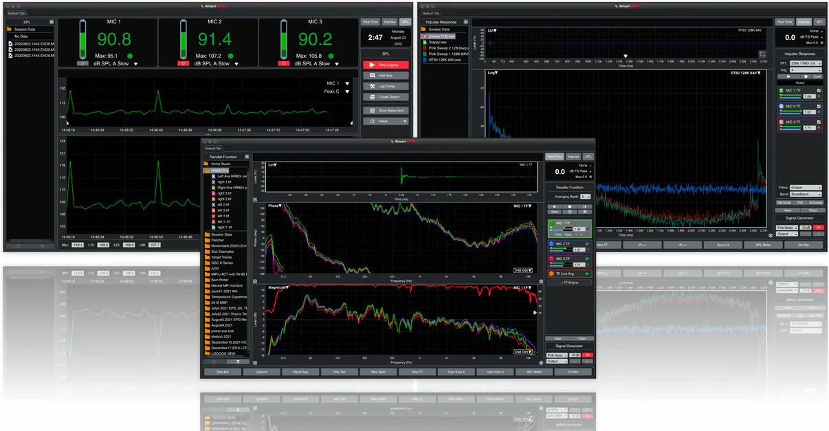Open the Peak C metric dropdown

point(347,91)
